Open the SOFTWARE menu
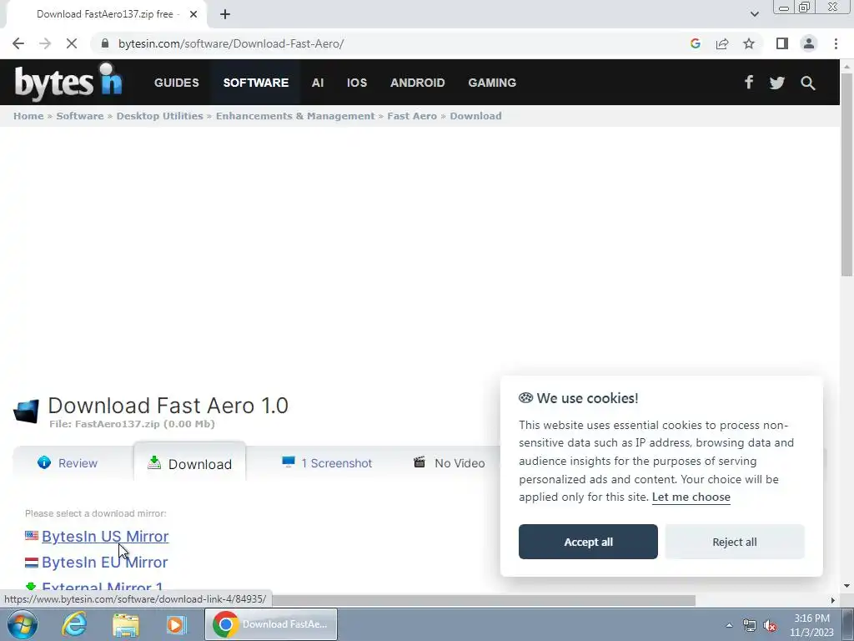The image size is (854, 641). click(256, 83)
